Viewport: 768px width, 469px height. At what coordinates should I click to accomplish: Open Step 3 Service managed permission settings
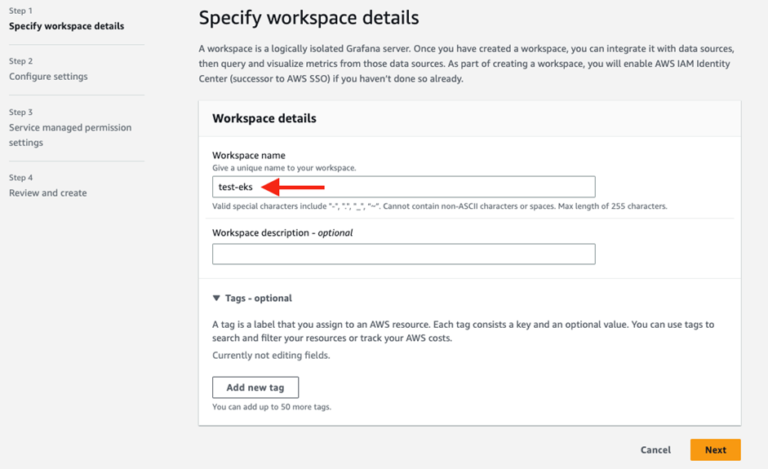tap(70, 135)
